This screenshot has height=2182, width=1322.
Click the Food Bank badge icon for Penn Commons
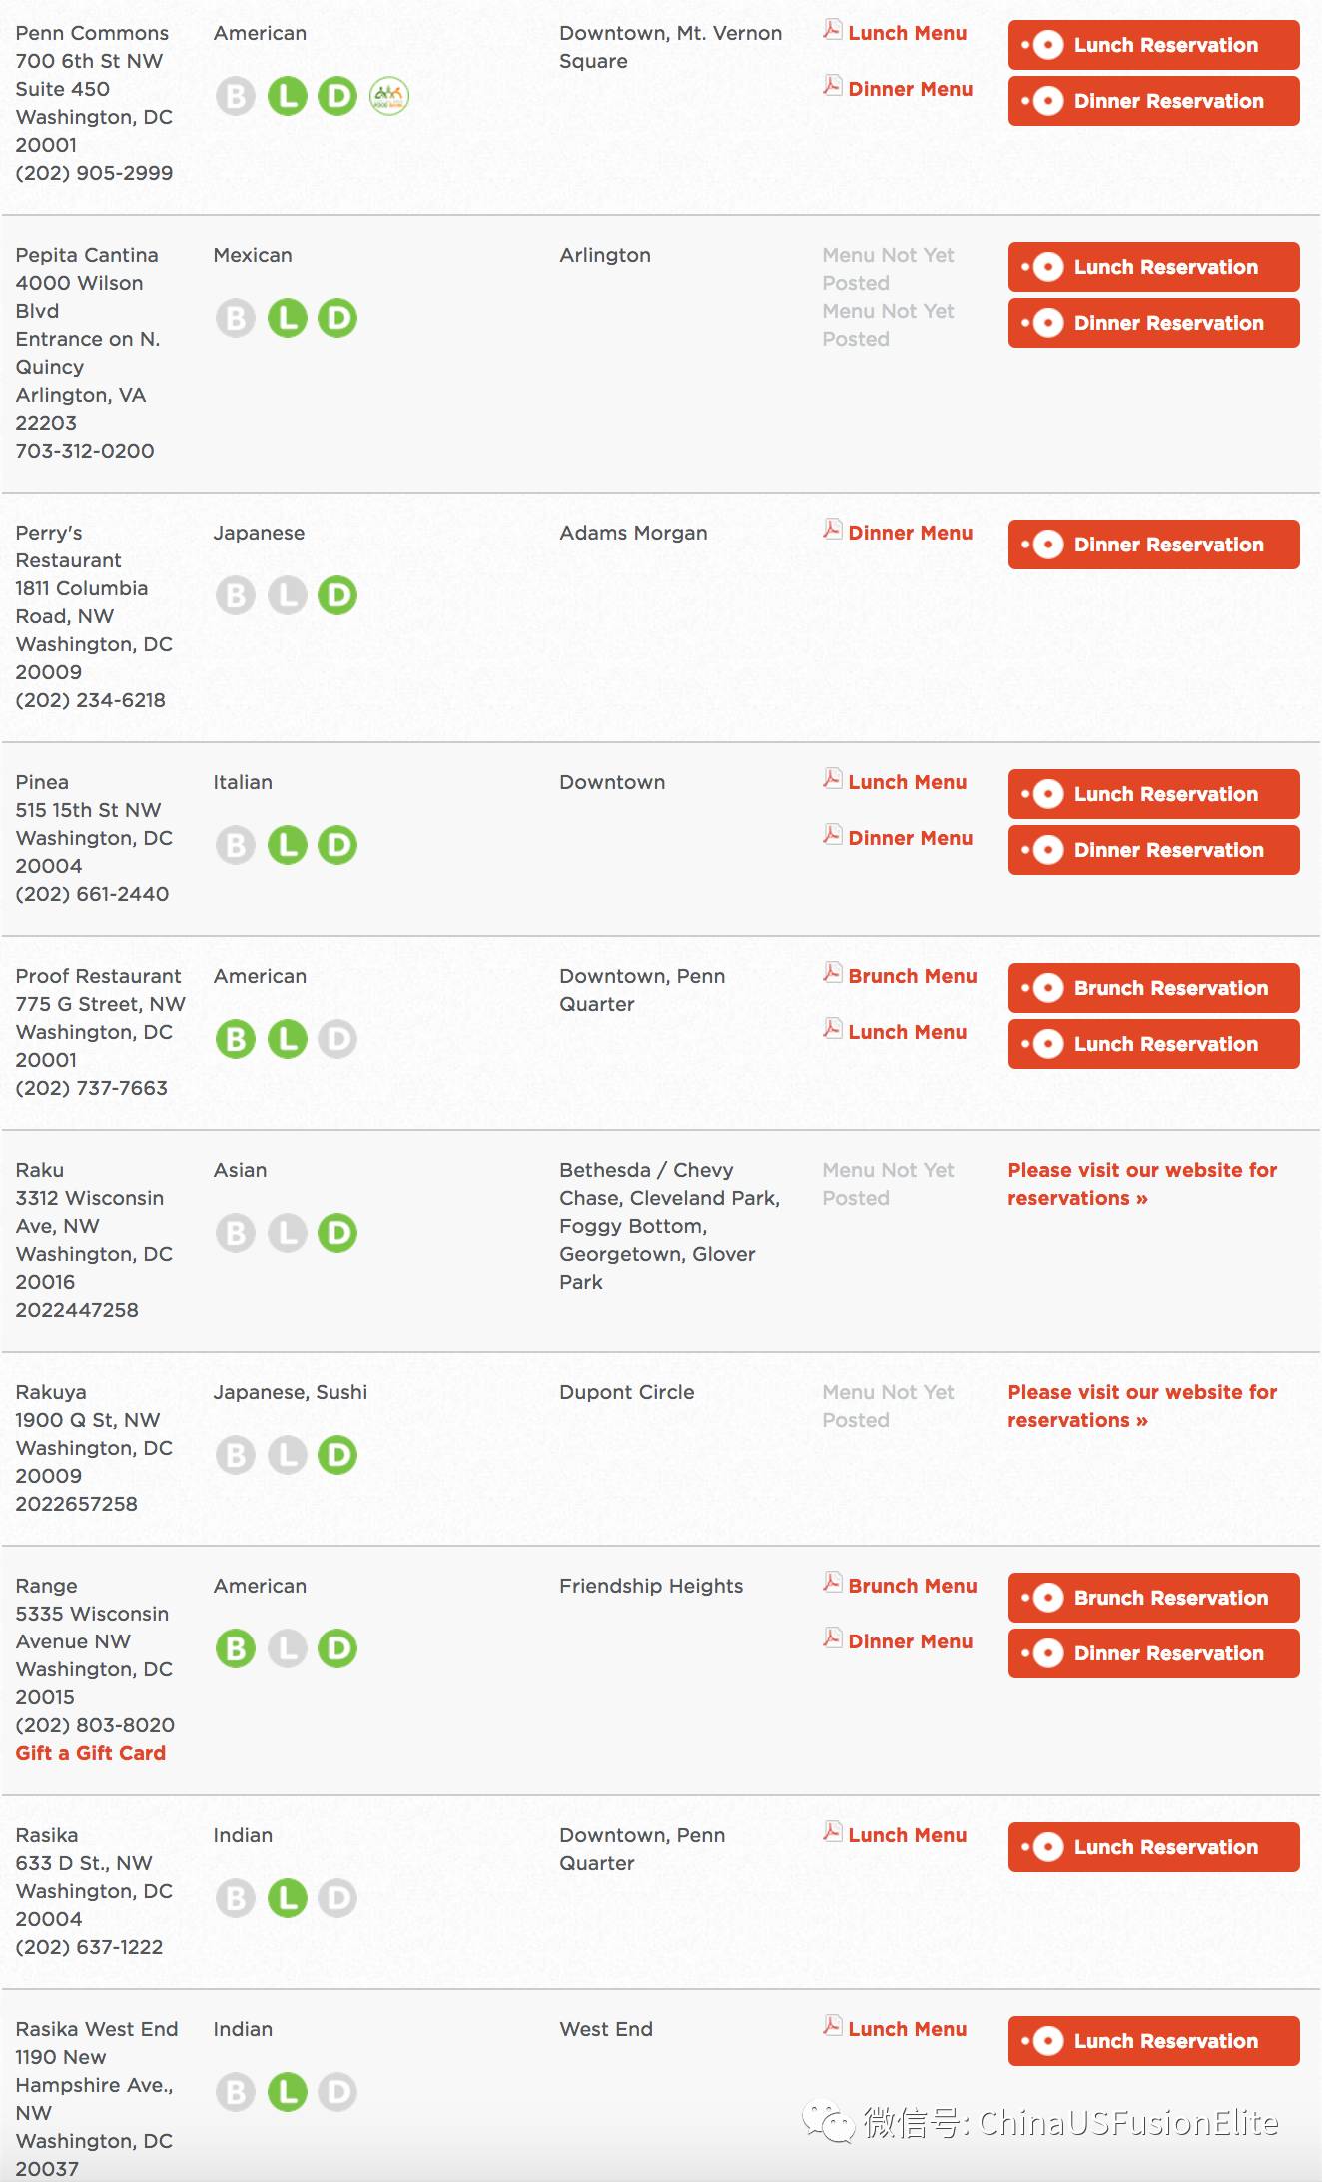(389, 96)
